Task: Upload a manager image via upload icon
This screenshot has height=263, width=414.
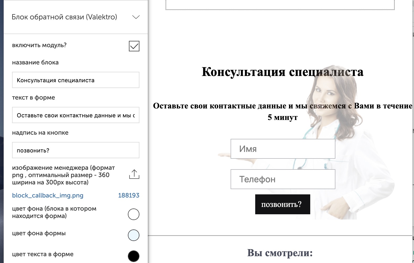Action: [134, 174]
